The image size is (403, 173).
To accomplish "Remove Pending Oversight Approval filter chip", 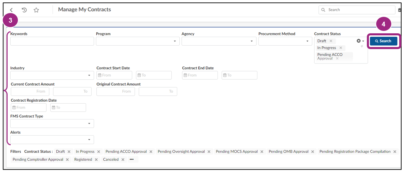I will [x=209, y=152].
